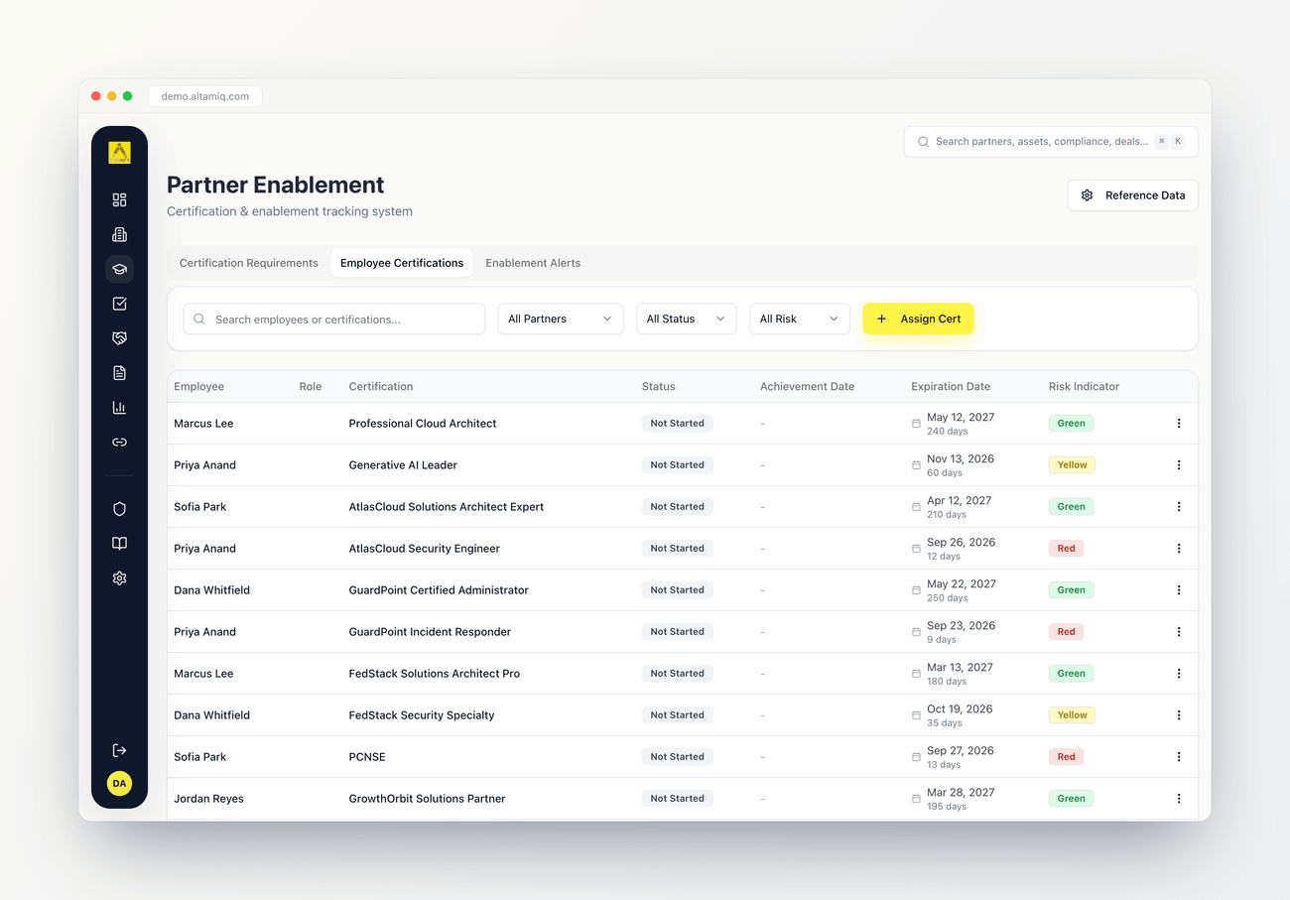Viewport: 1290px width, 900px height.
Task: Click the Certification column header
Action: coord(381,387)
